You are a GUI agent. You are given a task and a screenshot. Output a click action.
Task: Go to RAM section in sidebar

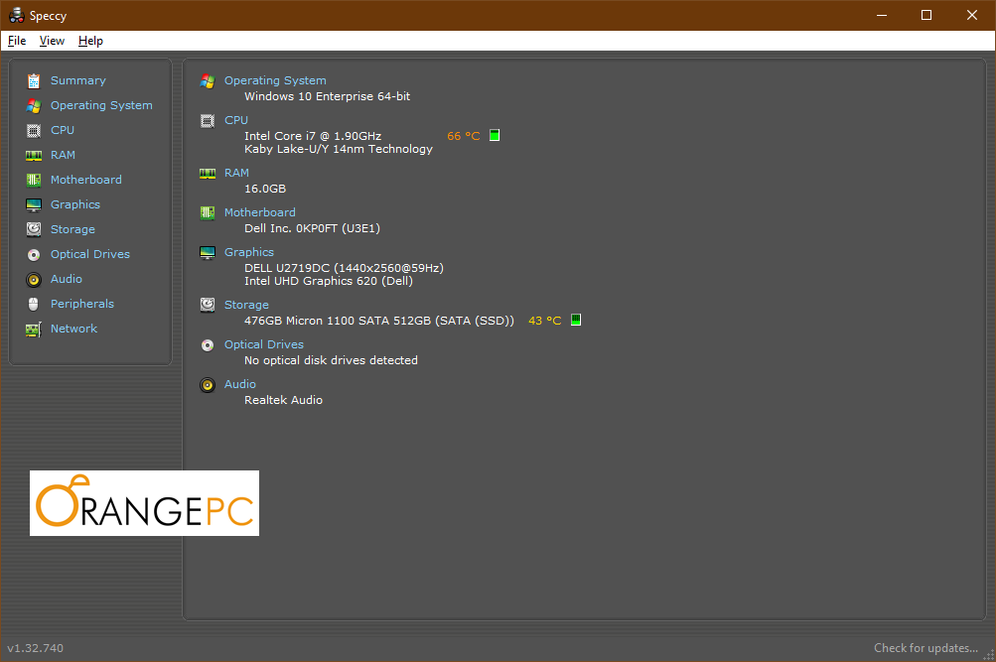[63, 155]
